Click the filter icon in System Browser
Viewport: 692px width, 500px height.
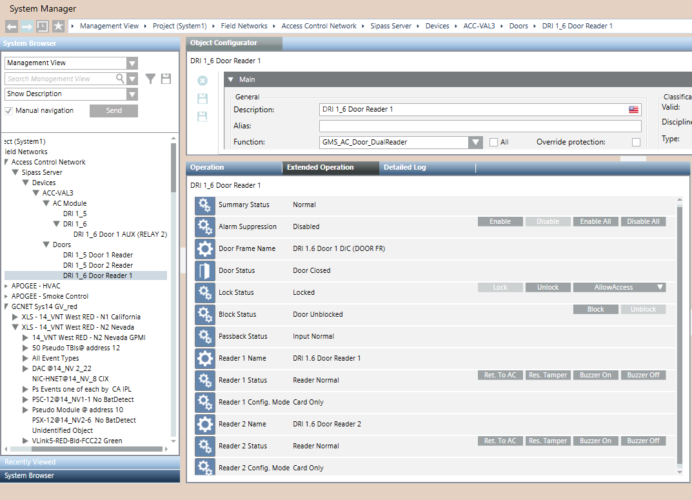150,77
